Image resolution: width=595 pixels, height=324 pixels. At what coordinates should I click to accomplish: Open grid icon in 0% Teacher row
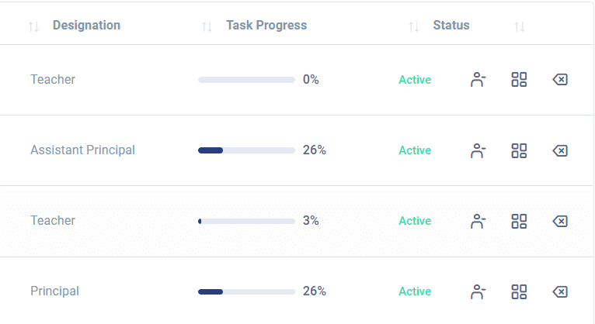[x=519, y=80]
